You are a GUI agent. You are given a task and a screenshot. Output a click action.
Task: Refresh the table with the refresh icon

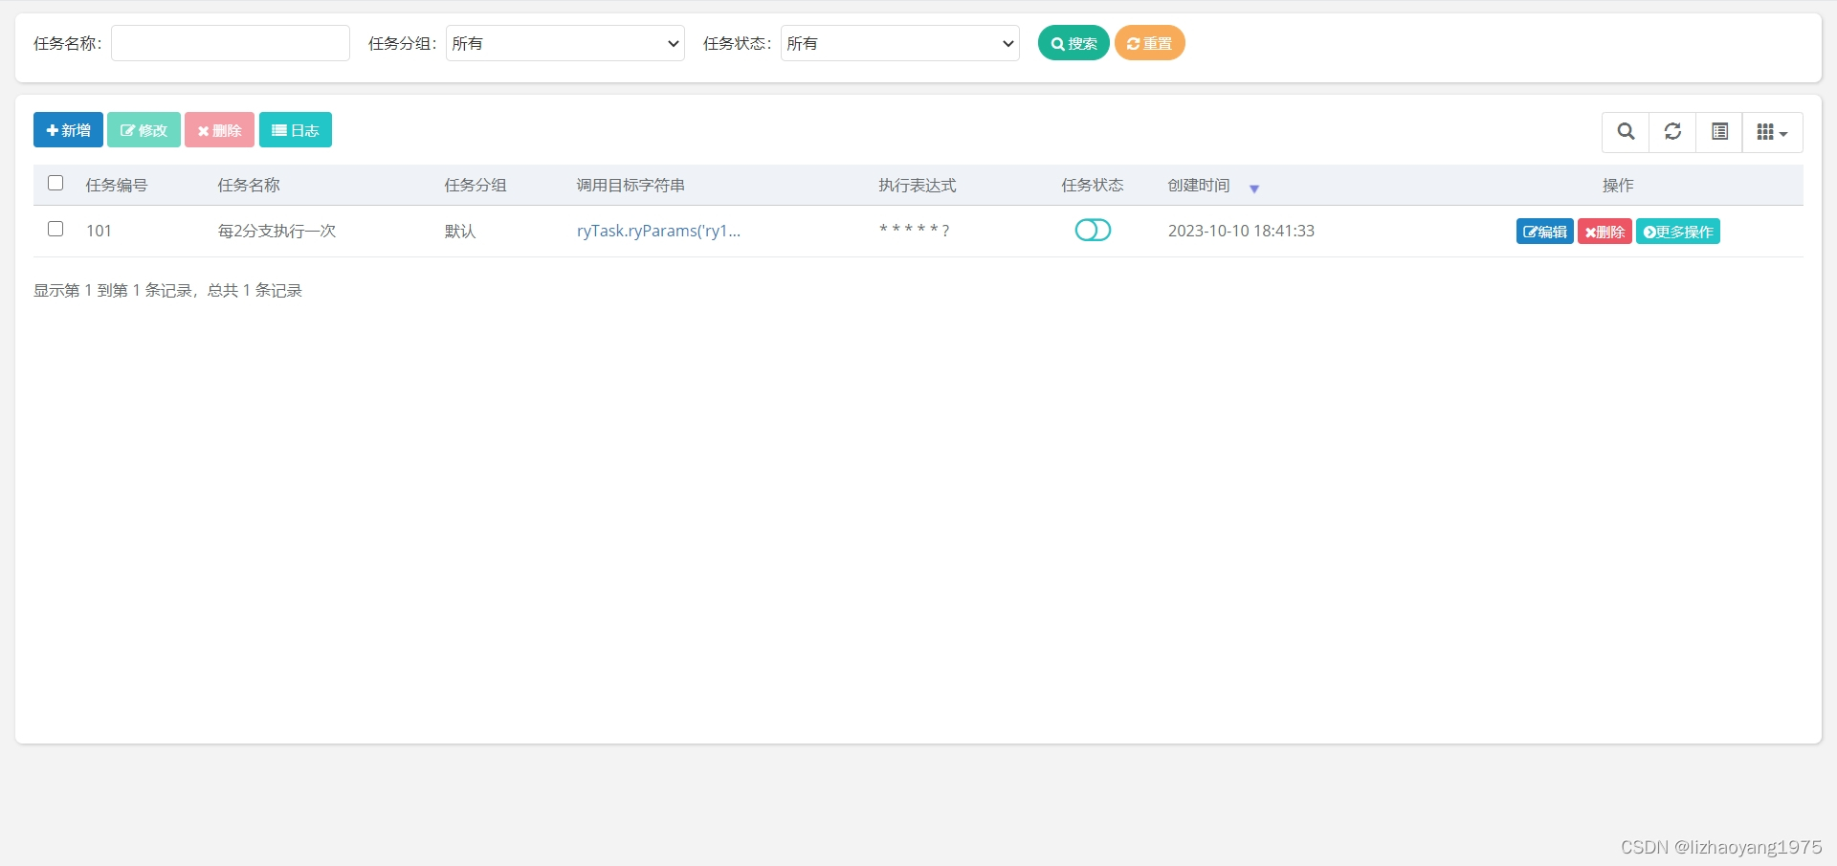tap(1672, 132)
